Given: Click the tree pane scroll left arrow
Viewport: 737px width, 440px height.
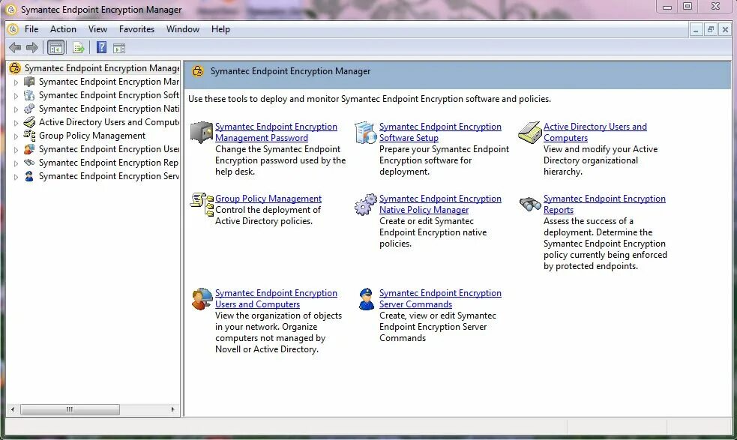Looking at the screenshot, I should (x=13, y=409).
